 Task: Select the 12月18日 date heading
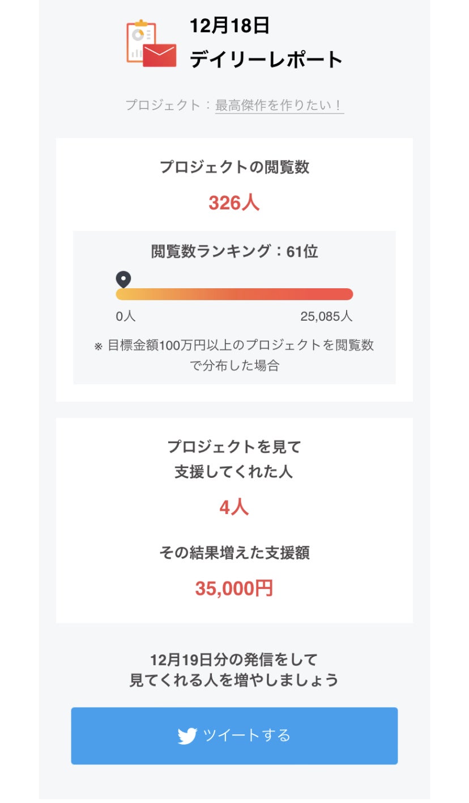pyautogui.click(x=229, y=26)
